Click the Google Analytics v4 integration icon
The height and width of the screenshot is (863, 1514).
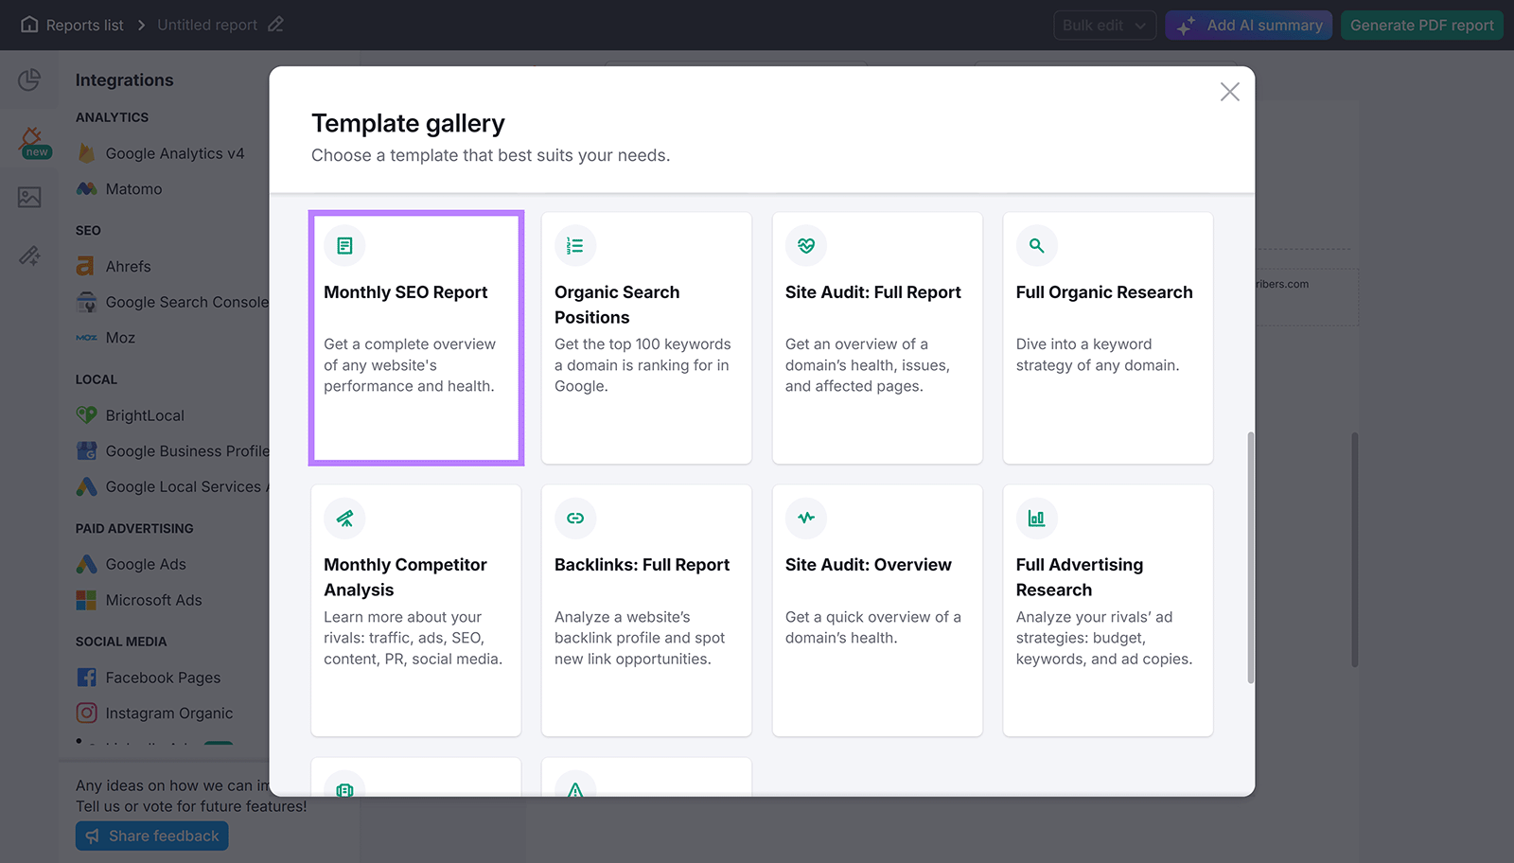86,152
